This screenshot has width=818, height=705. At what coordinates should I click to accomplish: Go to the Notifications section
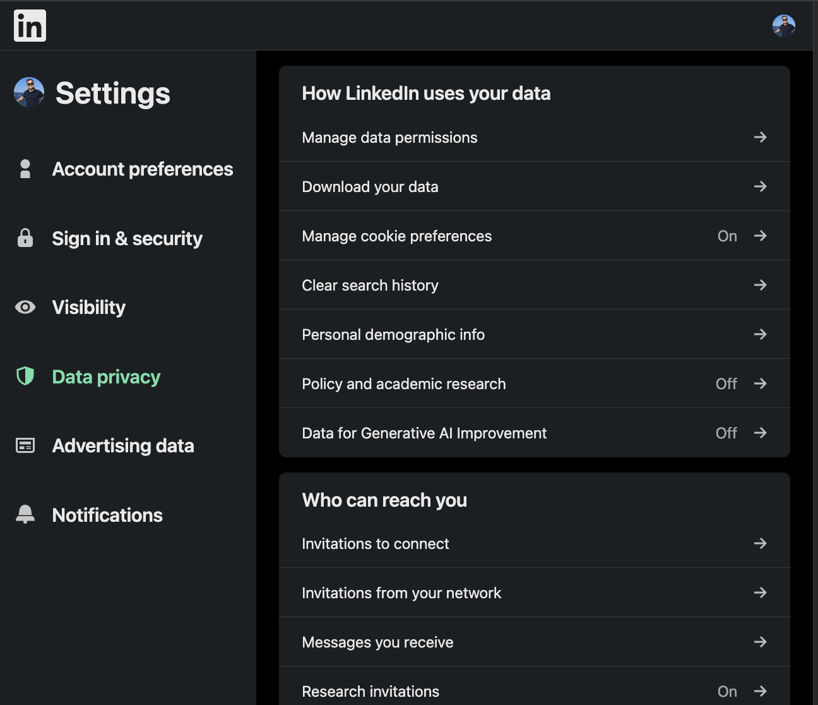[x=107, y=514]
